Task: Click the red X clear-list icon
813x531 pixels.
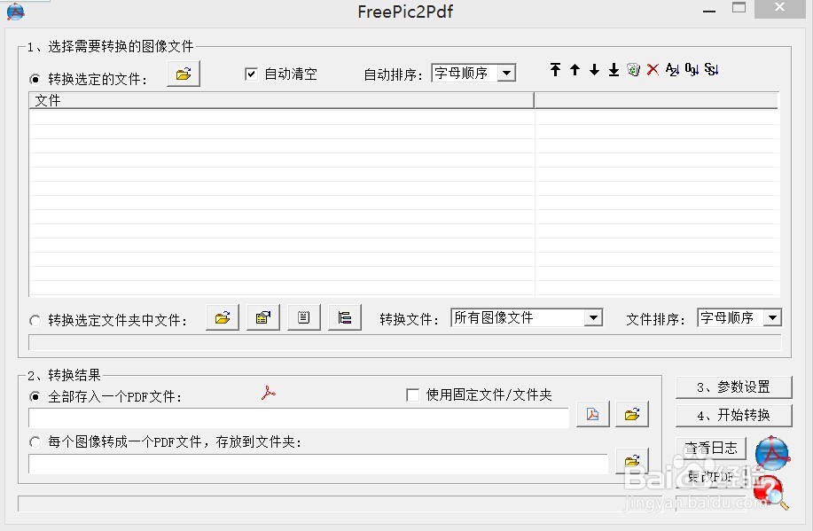Action: tap(652, 69)
